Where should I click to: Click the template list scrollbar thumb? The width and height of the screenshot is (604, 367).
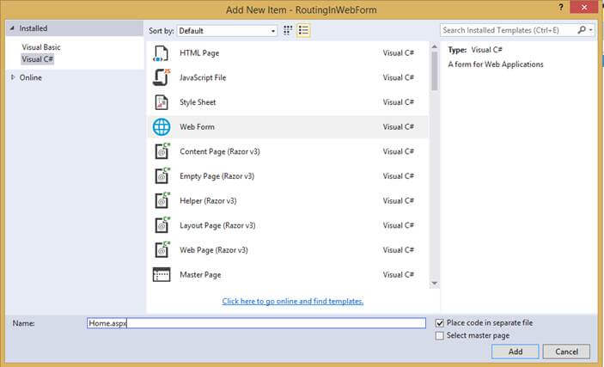coord(435,71)
